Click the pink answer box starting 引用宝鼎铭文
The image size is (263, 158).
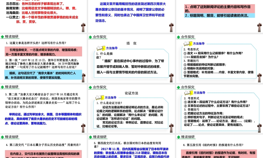pyautogui.click(x=43, y=52)
